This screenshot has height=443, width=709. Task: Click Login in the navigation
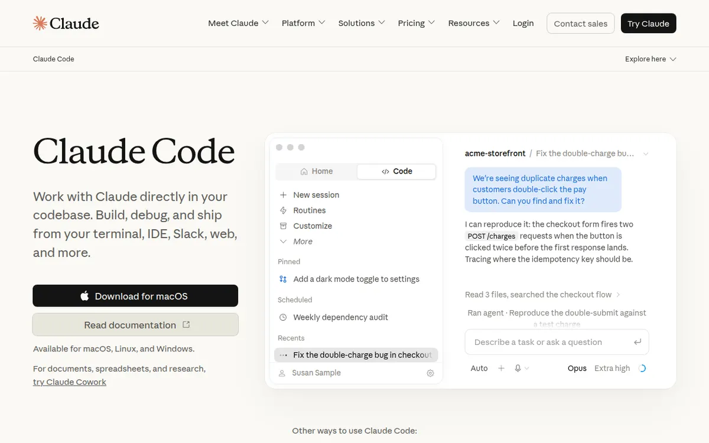pos(523,23)
